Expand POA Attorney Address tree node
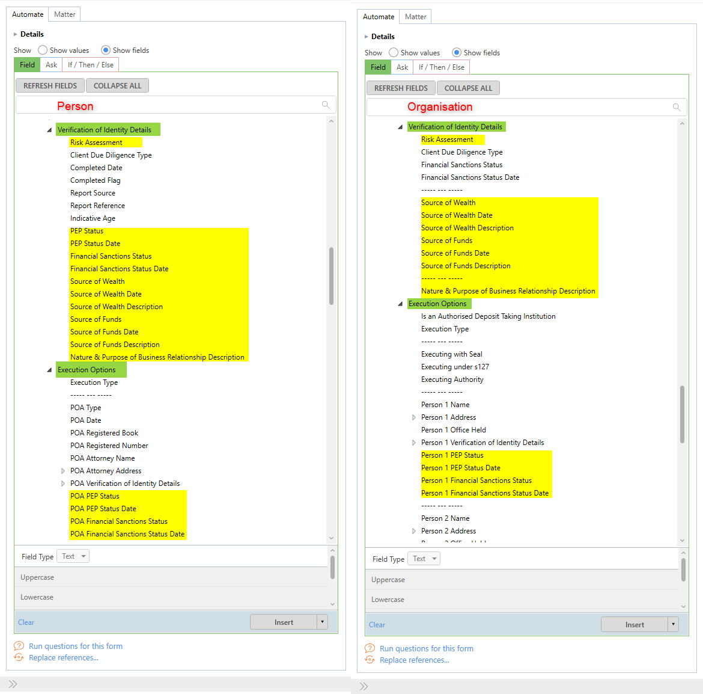The image size is (703, 694). point(63,471)
